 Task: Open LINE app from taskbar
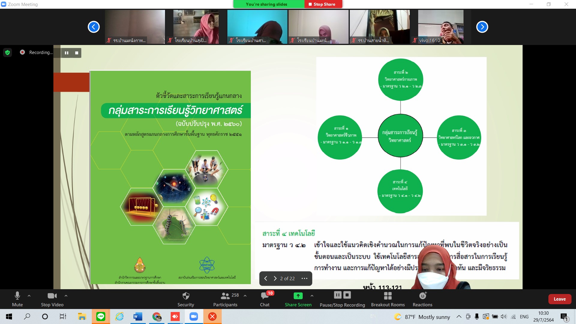tap(101, 316)
